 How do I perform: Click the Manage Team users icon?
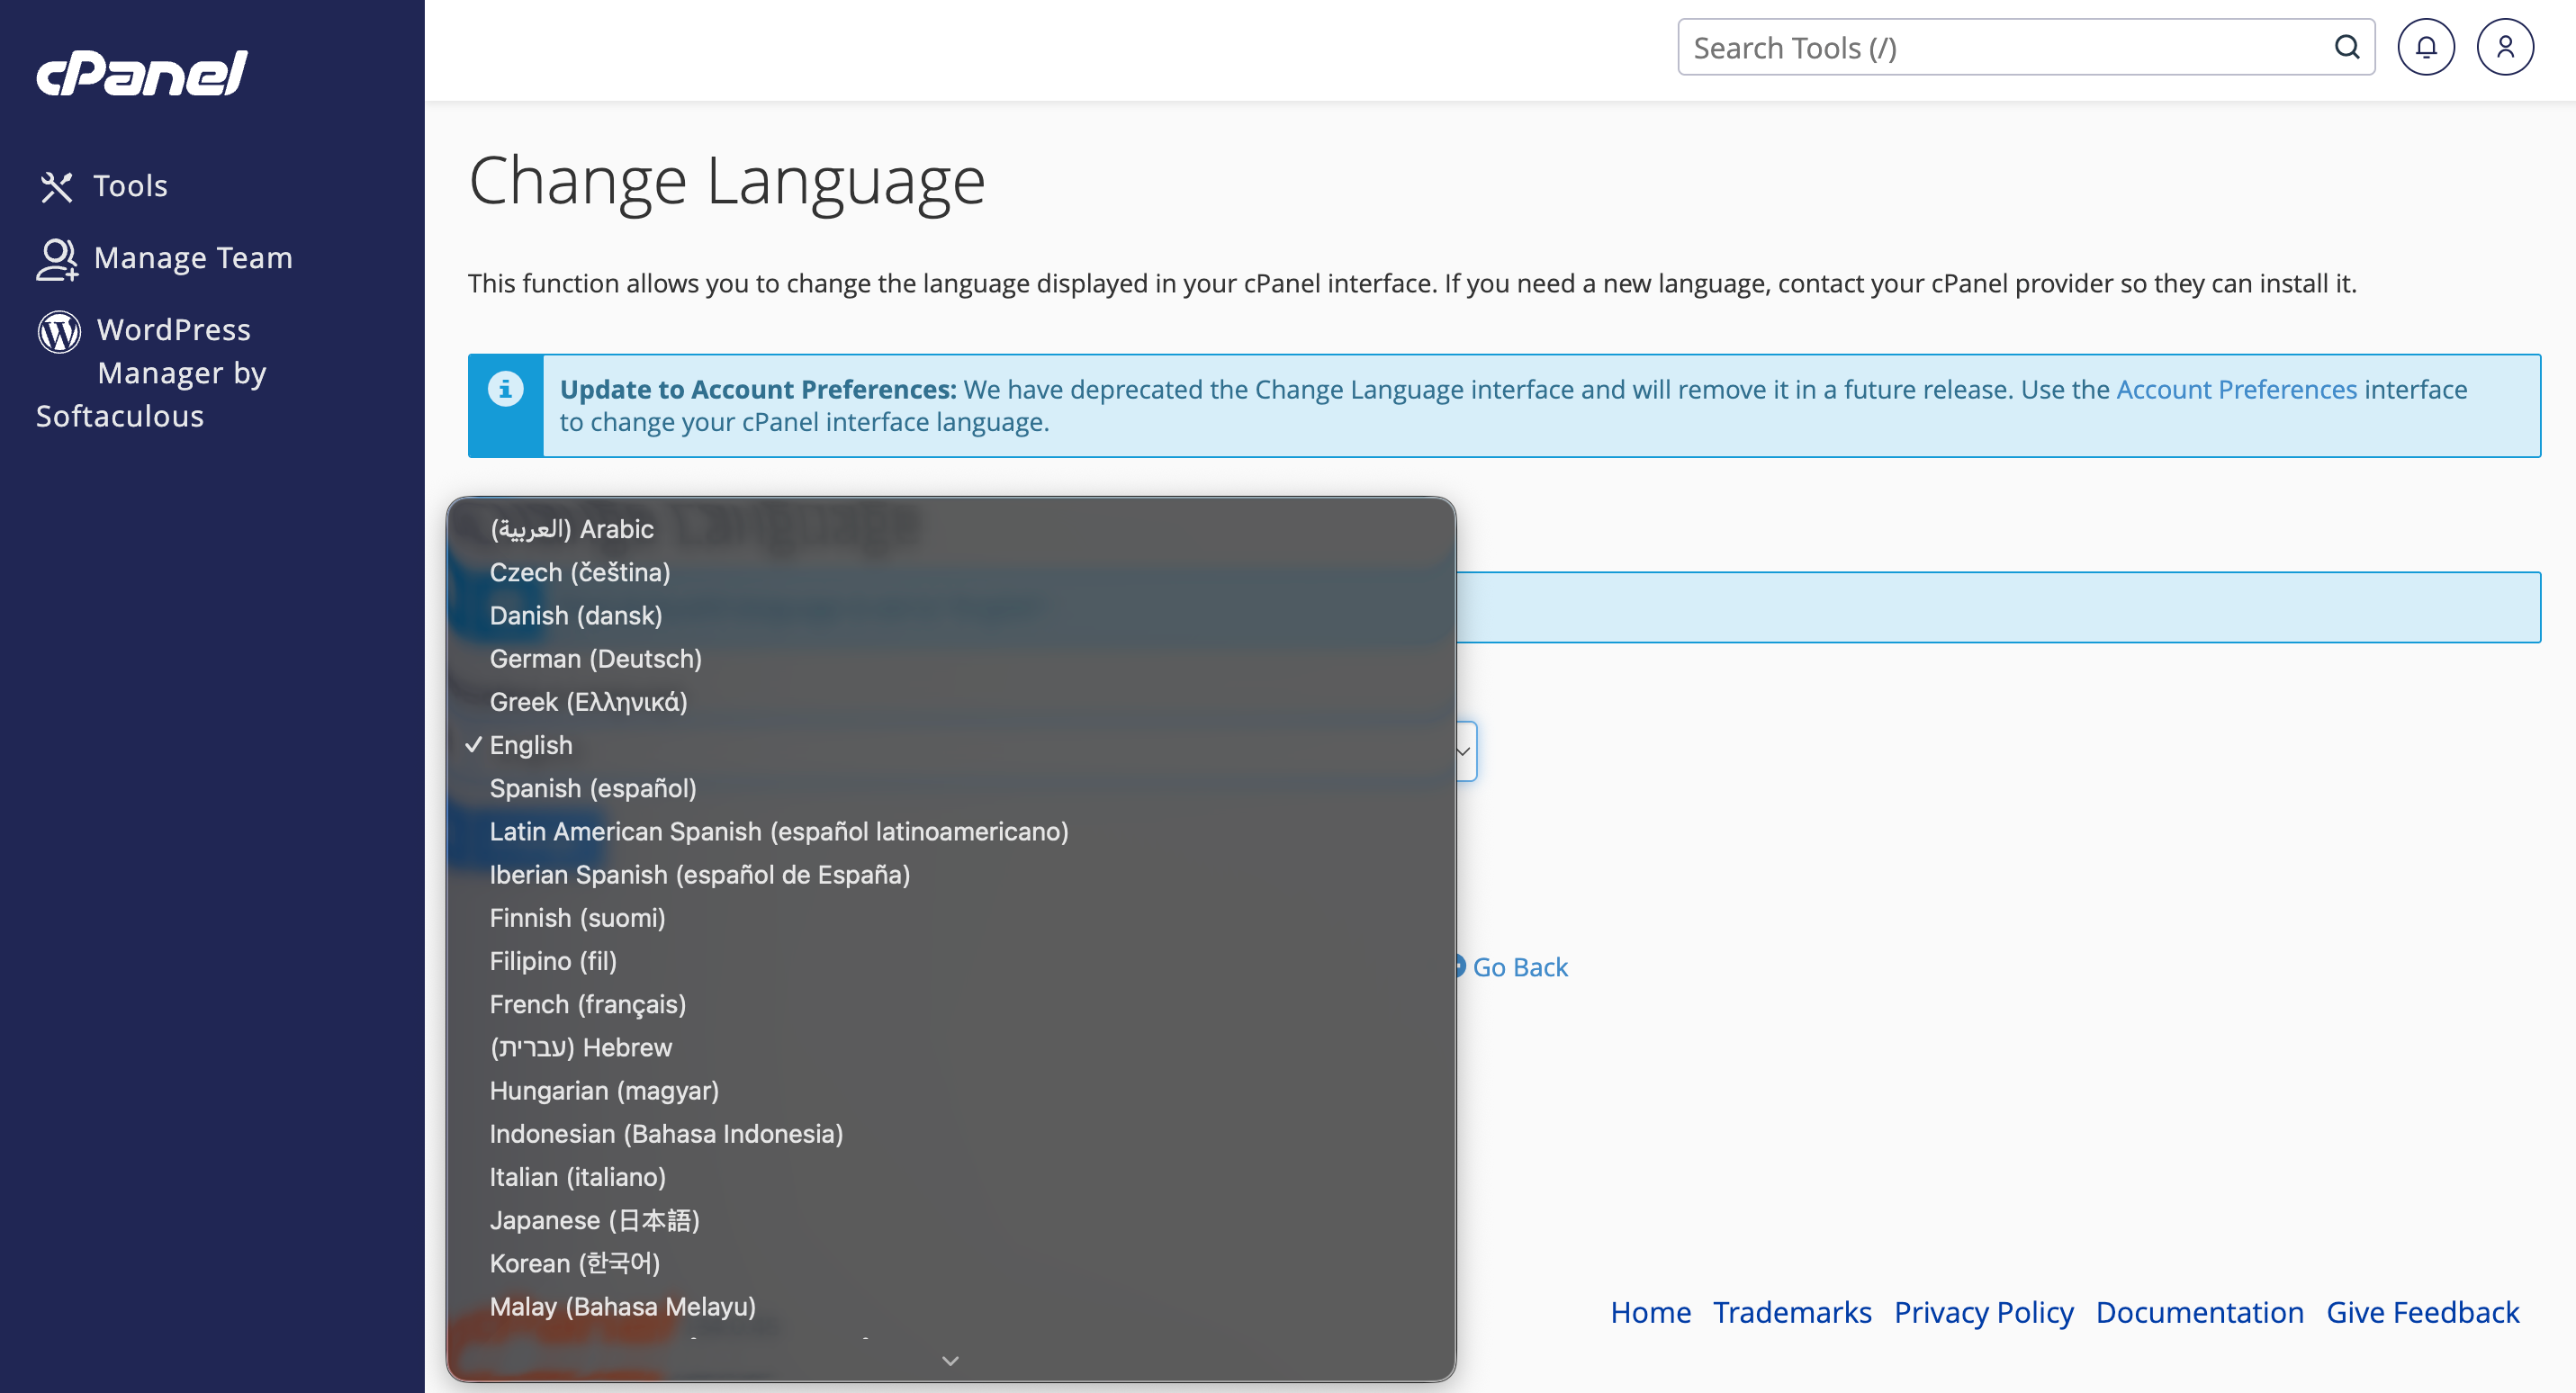click(57, 259)
